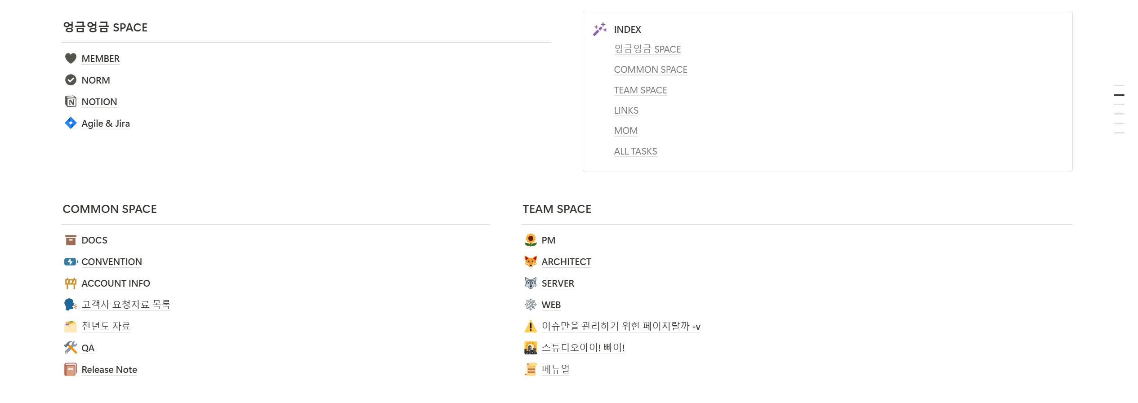
Task: Click the sunflower icon beside PM
Action: [531, 240]
